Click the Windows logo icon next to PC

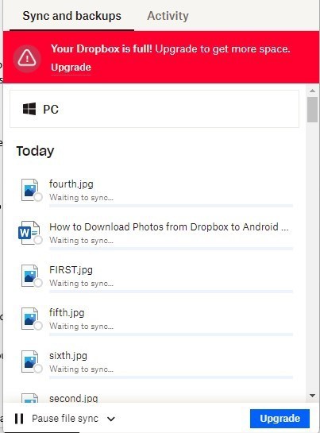[29, 109]
